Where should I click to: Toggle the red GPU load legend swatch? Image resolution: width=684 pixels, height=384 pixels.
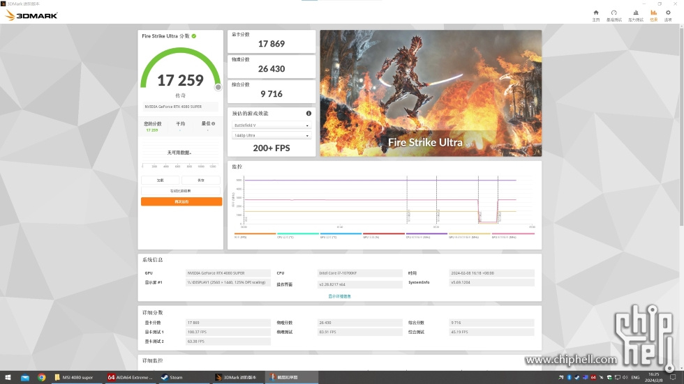pyautogui.click(x=384, y=233)
